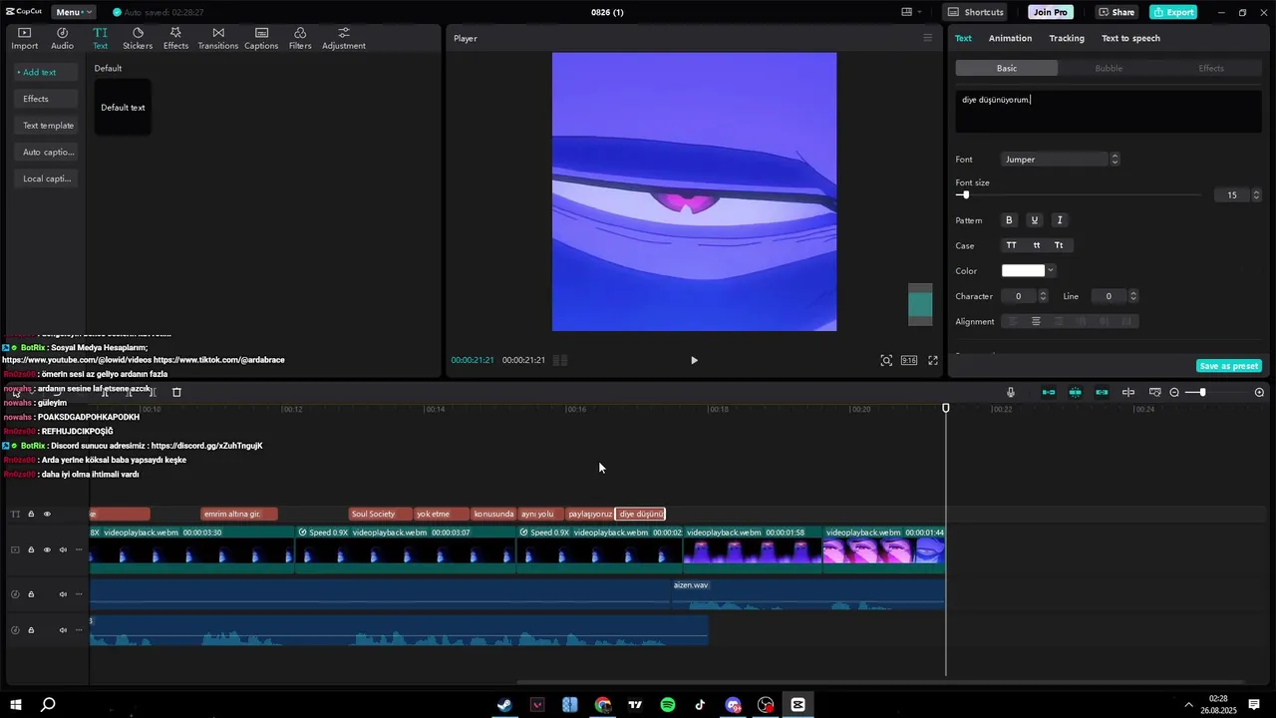Click the white text color swatch
The height and width of the screenshot is (718, 1276).
coord(1023,271)
